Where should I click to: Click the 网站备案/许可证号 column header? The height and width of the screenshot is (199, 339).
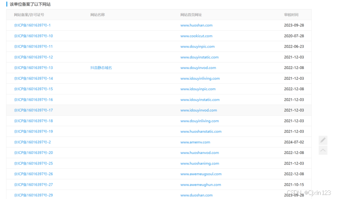tap(29, 15)
